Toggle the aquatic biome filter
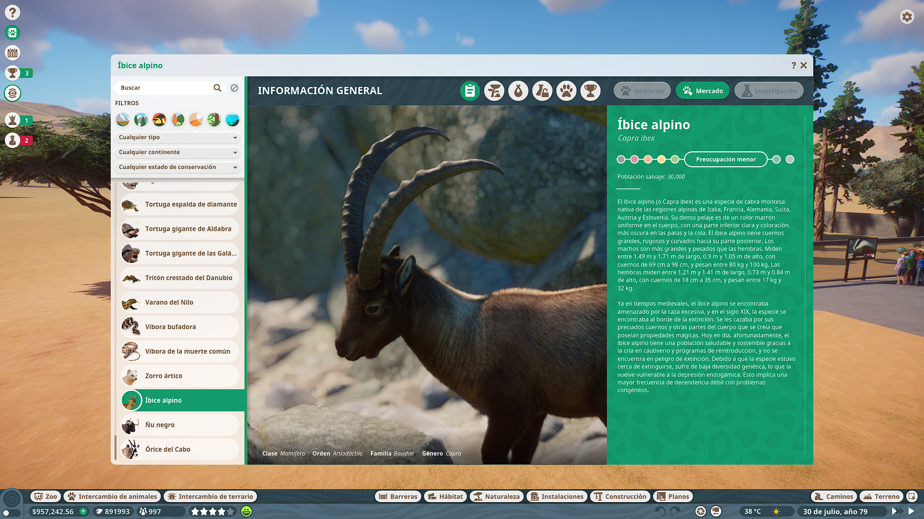The width and height of the screenshot is (924, 519). click(x=232, y=120)
